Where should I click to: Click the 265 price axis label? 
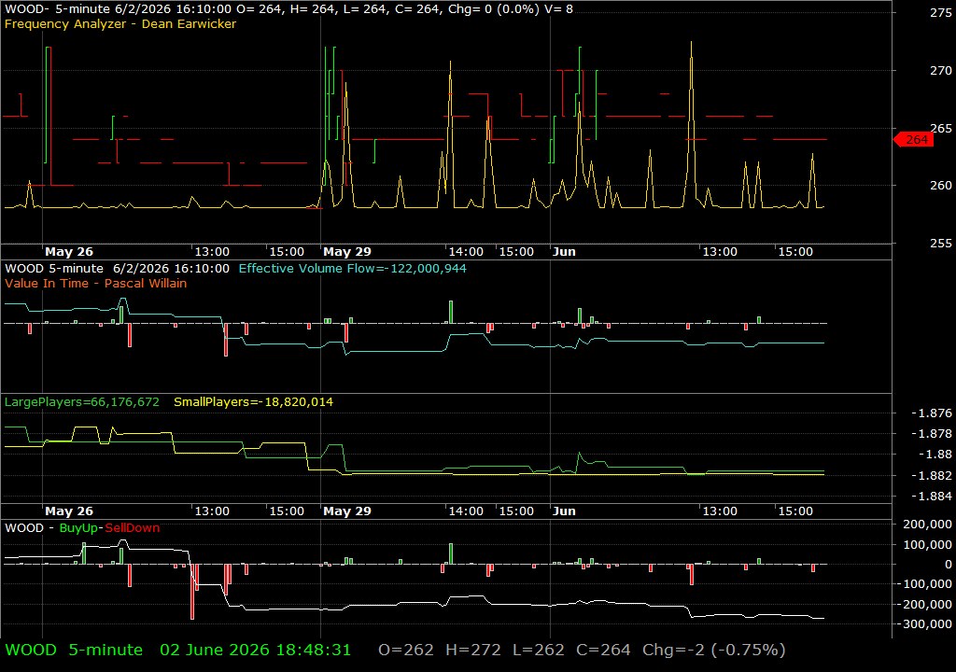click(x=941, y=128)
